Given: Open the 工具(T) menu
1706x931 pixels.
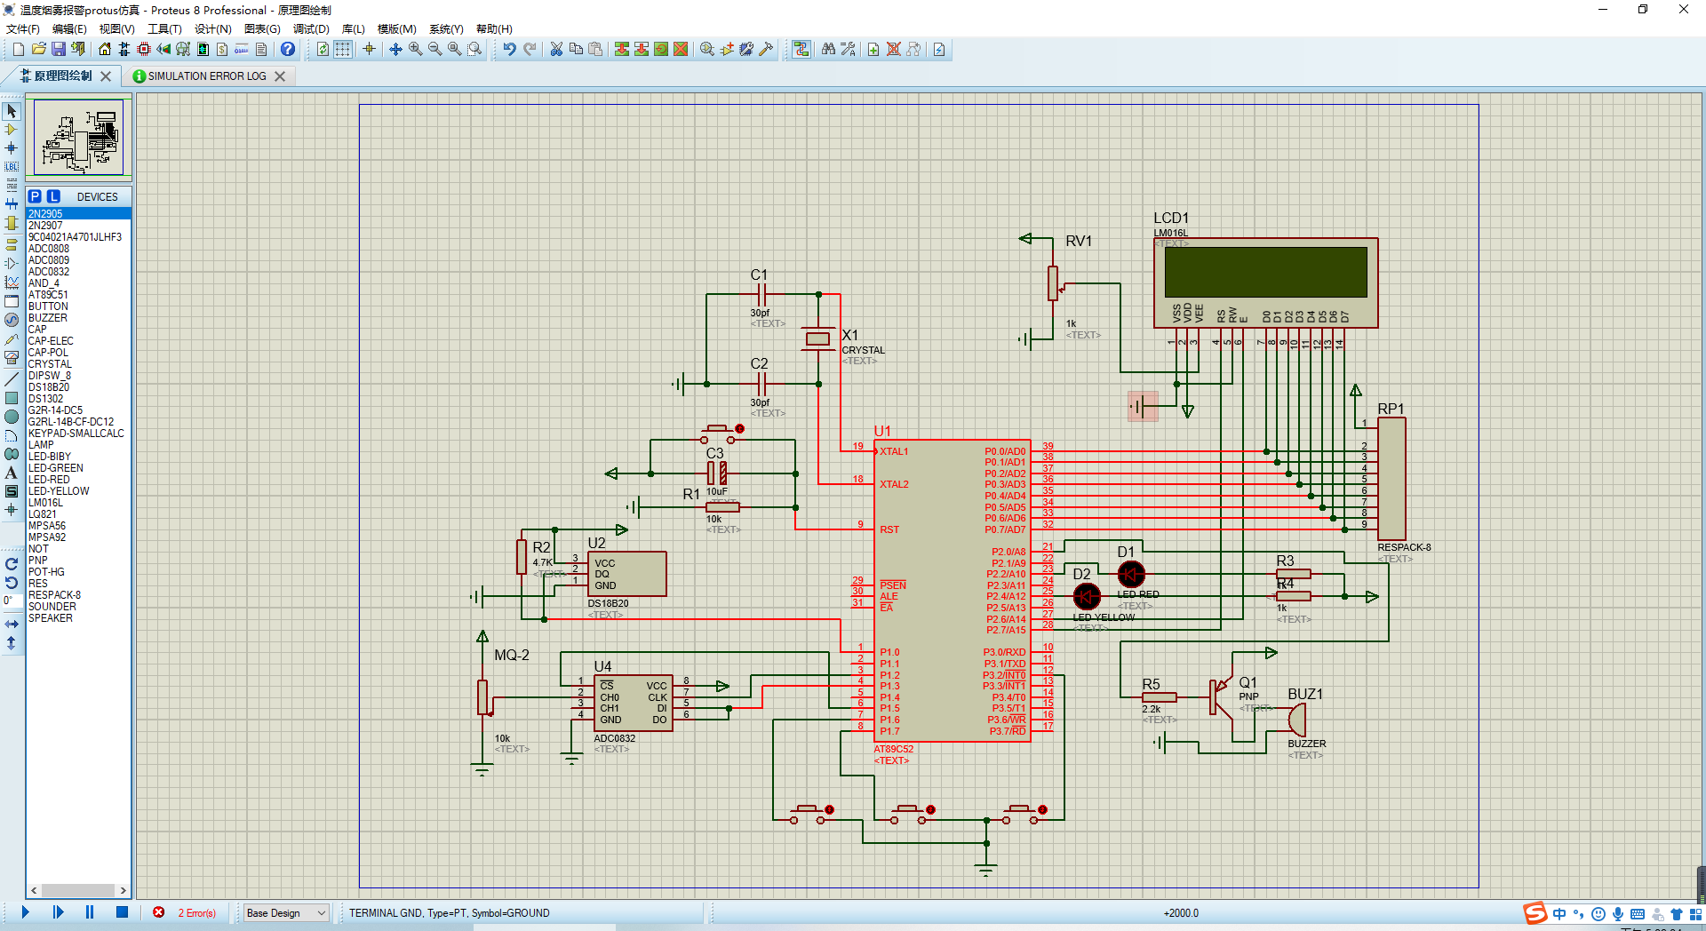Looking at the screenshot, I should point(164,29).
